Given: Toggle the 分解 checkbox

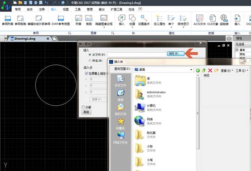Looking at the screenshot, I should click(x=83, y=107).
